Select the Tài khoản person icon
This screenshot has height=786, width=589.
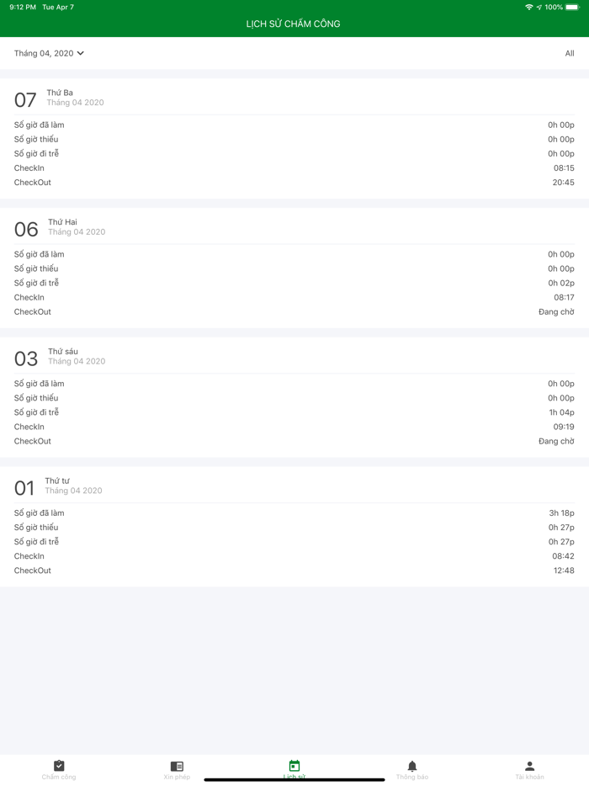[x=529, y=766]
